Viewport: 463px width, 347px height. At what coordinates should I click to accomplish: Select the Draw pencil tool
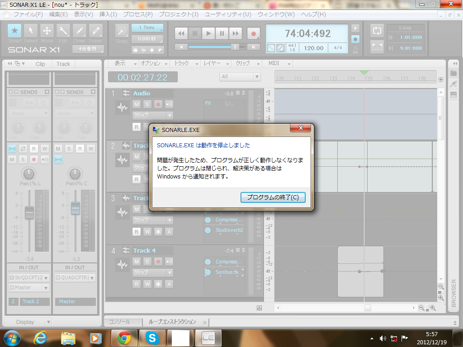pos(80,31)
